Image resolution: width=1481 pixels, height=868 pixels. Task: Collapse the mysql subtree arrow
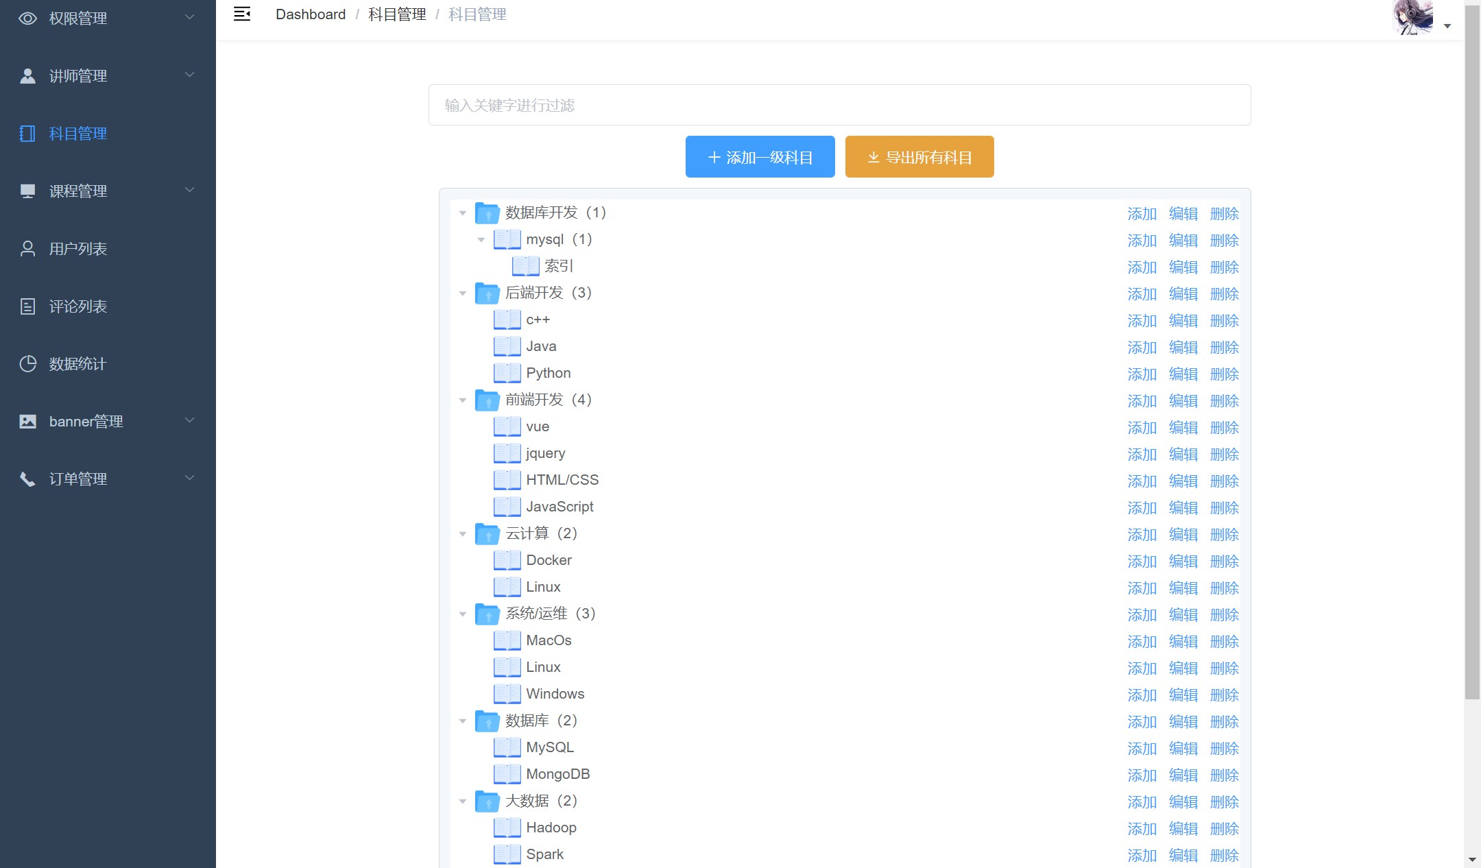tap(481, 240)
